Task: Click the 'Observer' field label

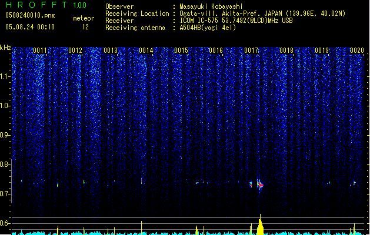Action: pos(119,6)
